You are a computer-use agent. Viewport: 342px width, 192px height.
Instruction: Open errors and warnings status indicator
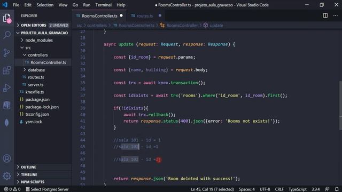click(12, 189)
